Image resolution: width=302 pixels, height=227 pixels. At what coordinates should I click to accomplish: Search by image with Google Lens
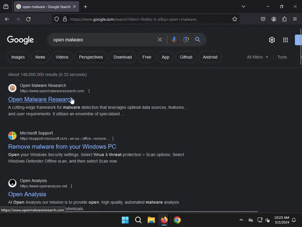coord(186,40)
